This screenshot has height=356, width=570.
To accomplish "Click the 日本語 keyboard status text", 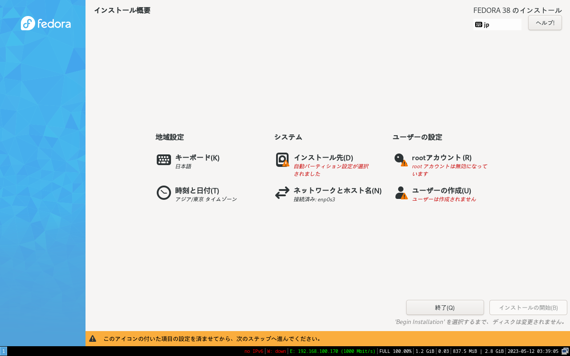I will pos(183,166).
